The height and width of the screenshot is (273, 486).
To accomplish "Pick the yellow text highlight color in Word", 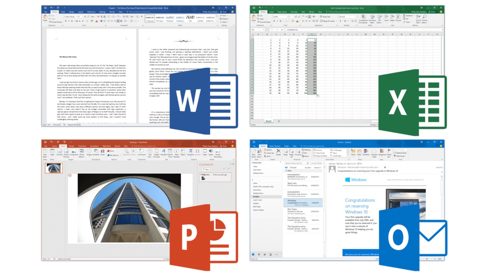I will click(92, 21).
